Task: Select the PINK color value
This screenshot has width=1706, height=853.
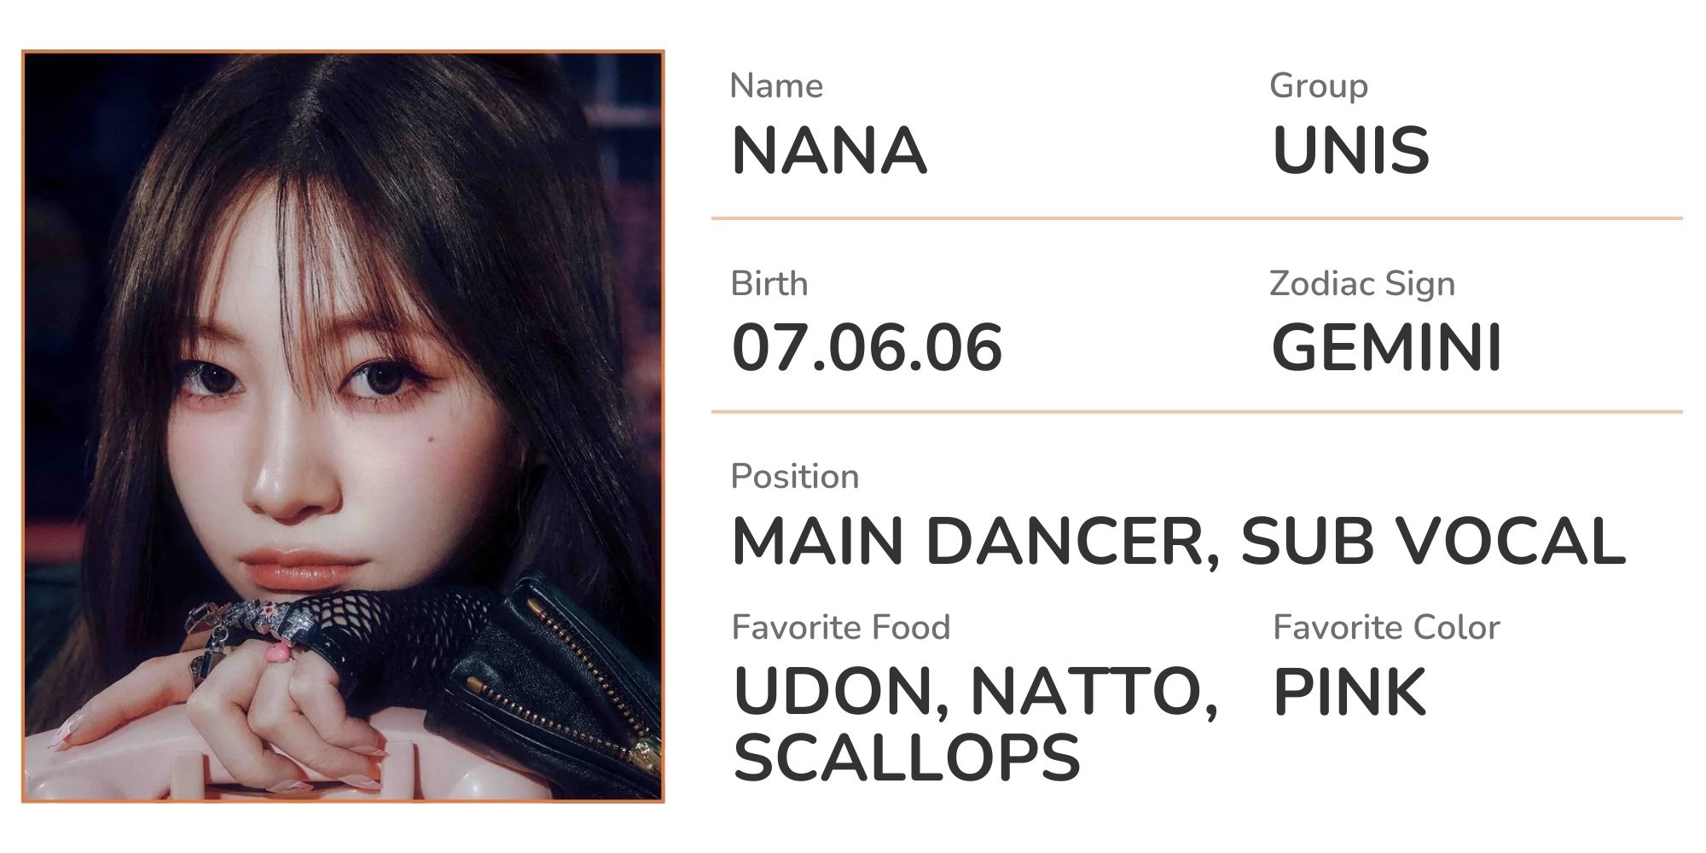Action: (1349, 692)
